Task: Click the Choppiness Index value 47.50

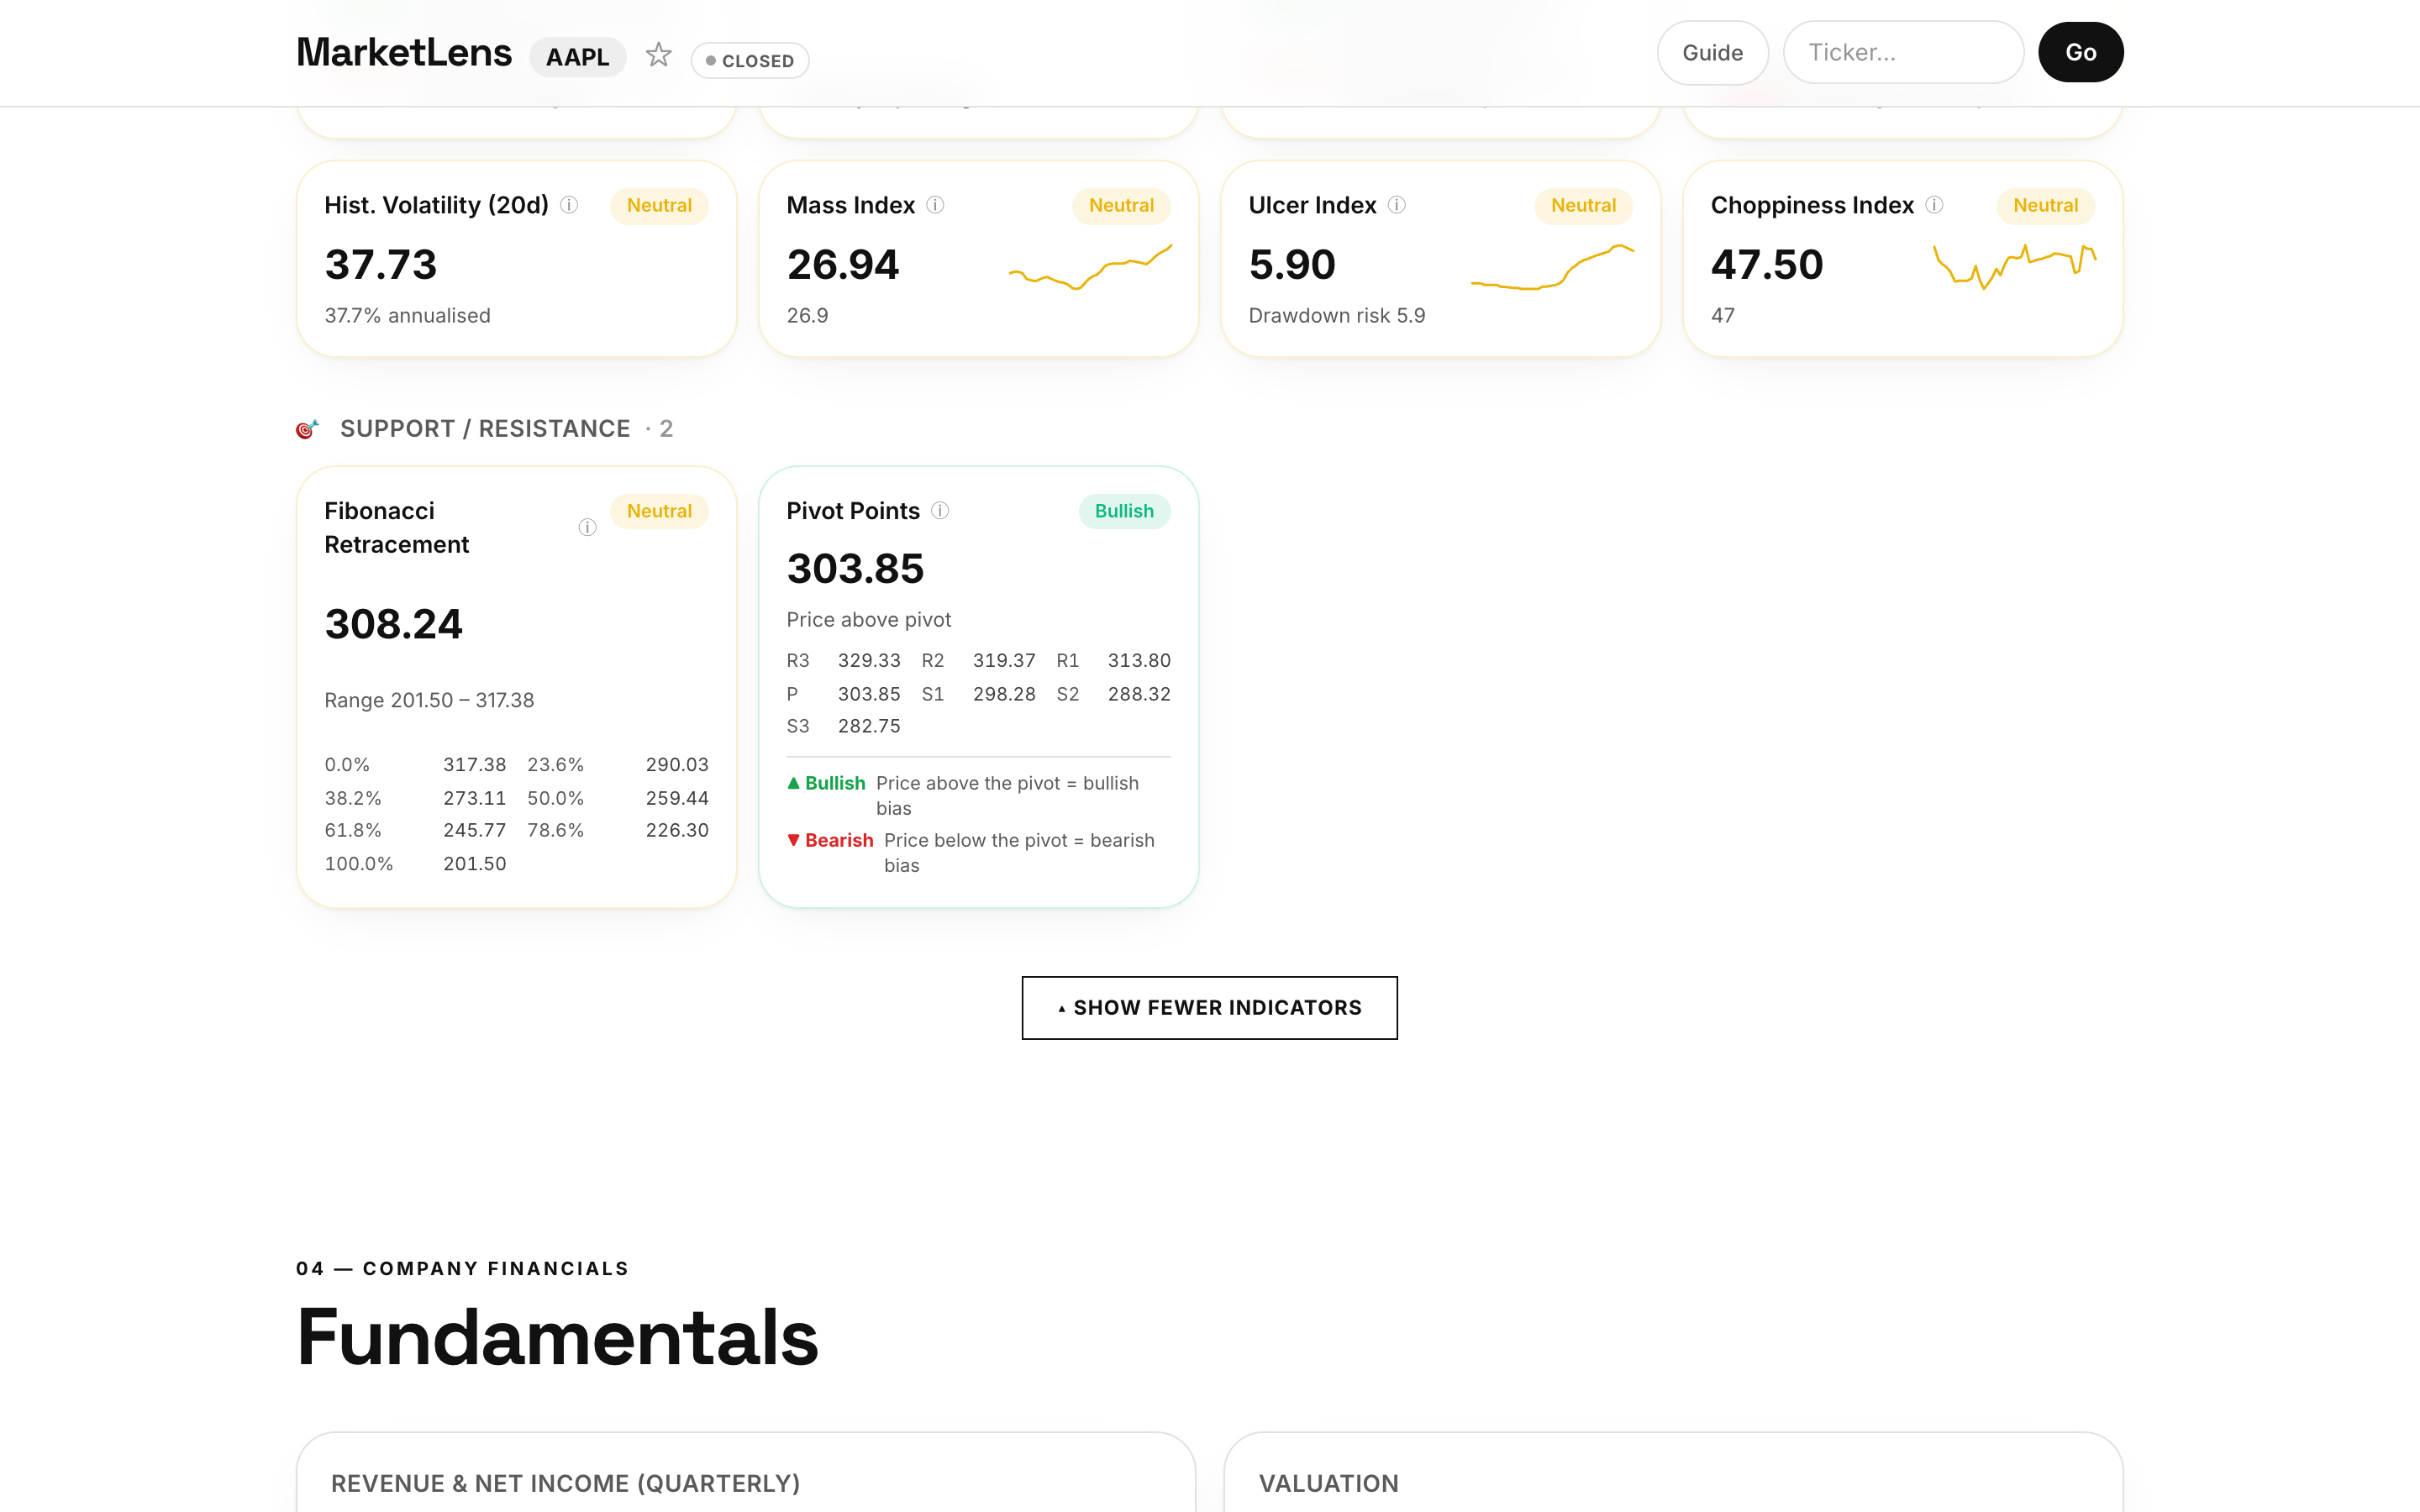Action: [1767, 265]
